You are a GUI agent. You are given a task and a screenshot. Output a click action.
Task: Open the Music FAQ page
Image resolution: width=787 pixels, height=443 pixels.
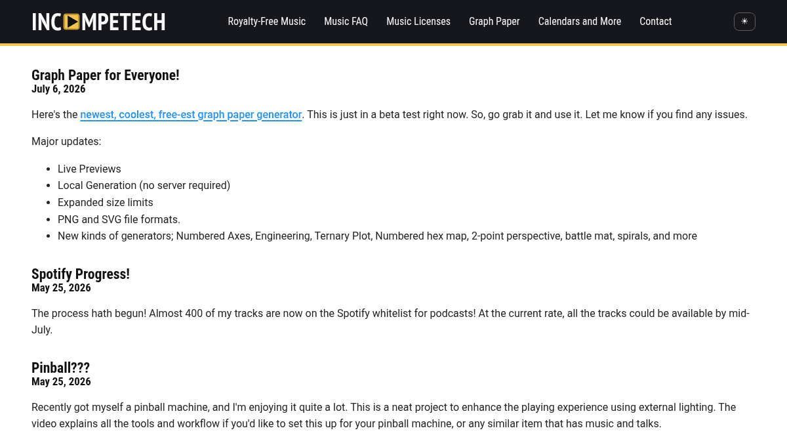tap(346, 22)
